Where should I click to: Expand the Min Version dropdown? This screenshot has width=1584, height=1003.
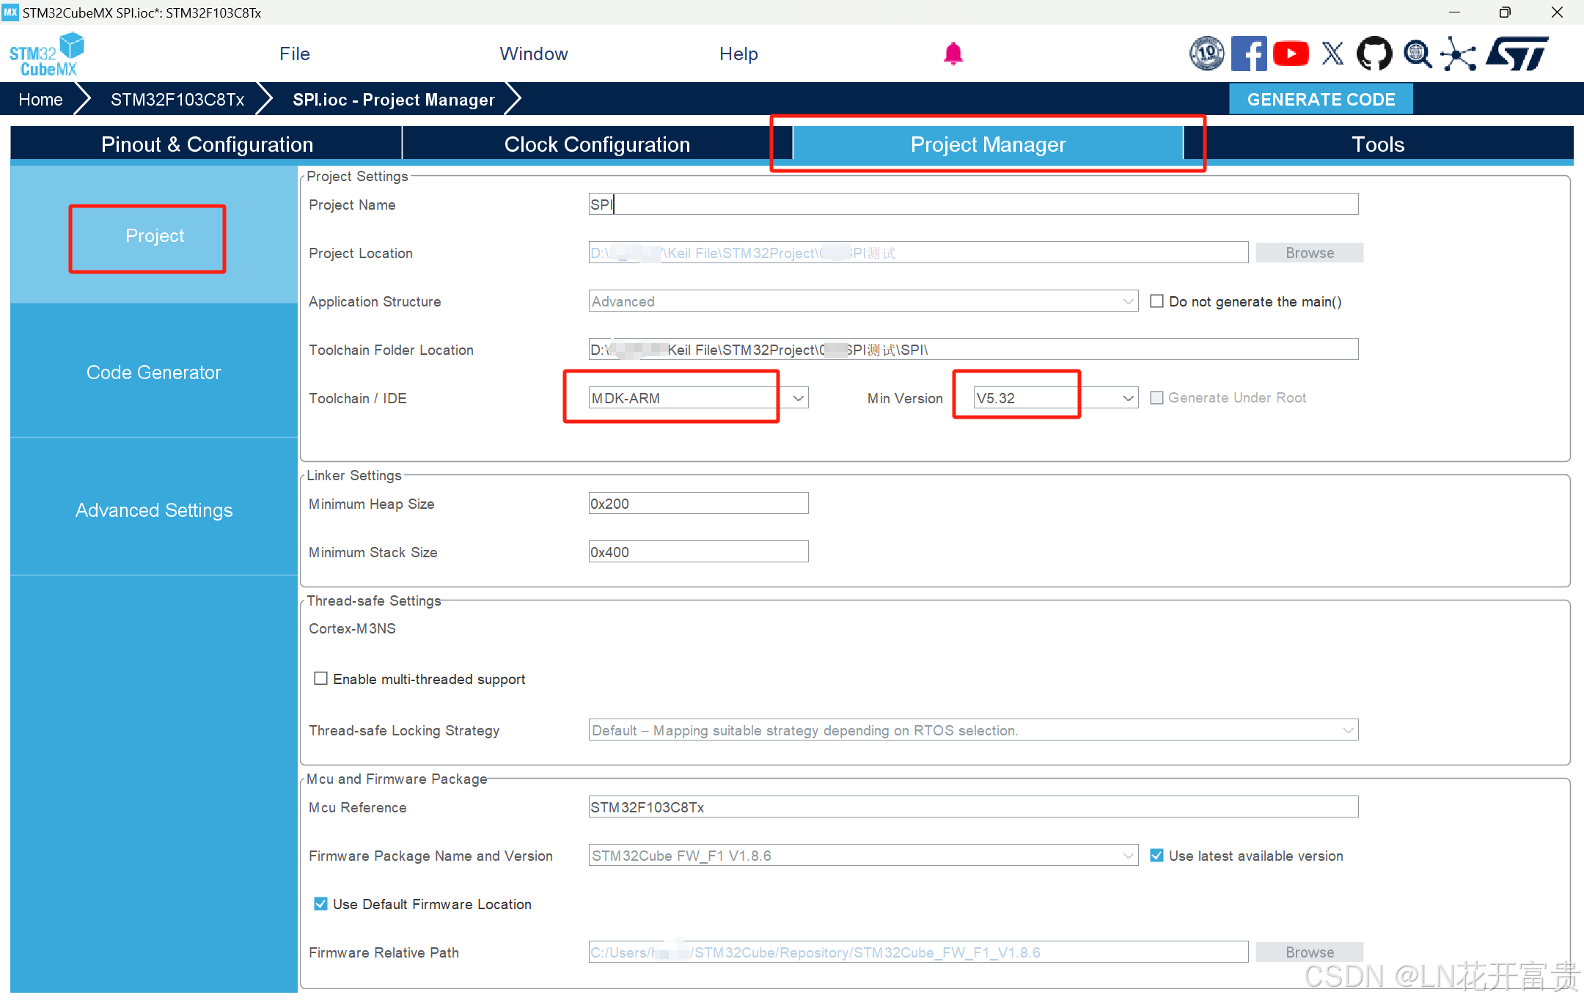(x=1128, y=398)
